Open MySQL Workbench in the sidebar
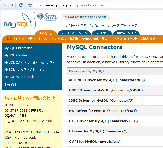The image size is (163, 148). [19, 77]
